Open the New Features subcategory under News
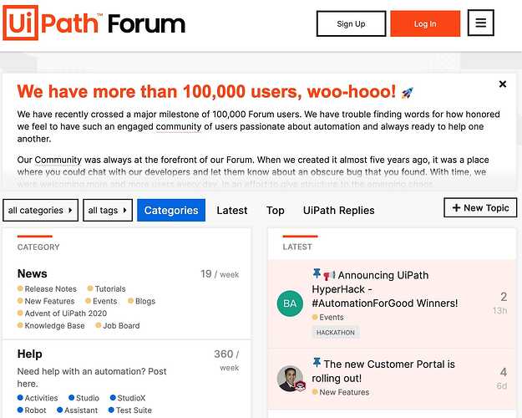The width and height of the screenshot is (522, 418). click(46, 301)
